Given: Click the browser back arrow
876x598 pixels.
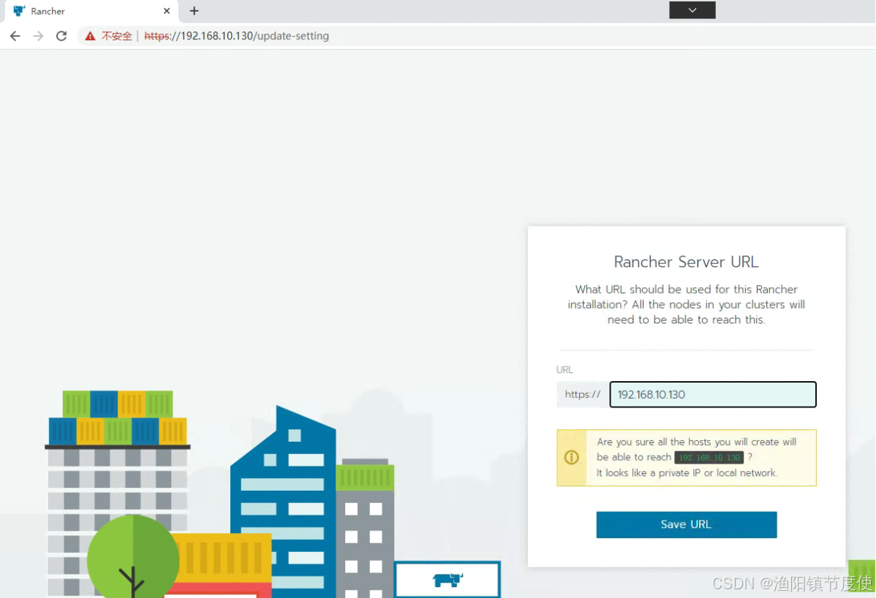Looking at the screenshot, I should coord(15,36).
